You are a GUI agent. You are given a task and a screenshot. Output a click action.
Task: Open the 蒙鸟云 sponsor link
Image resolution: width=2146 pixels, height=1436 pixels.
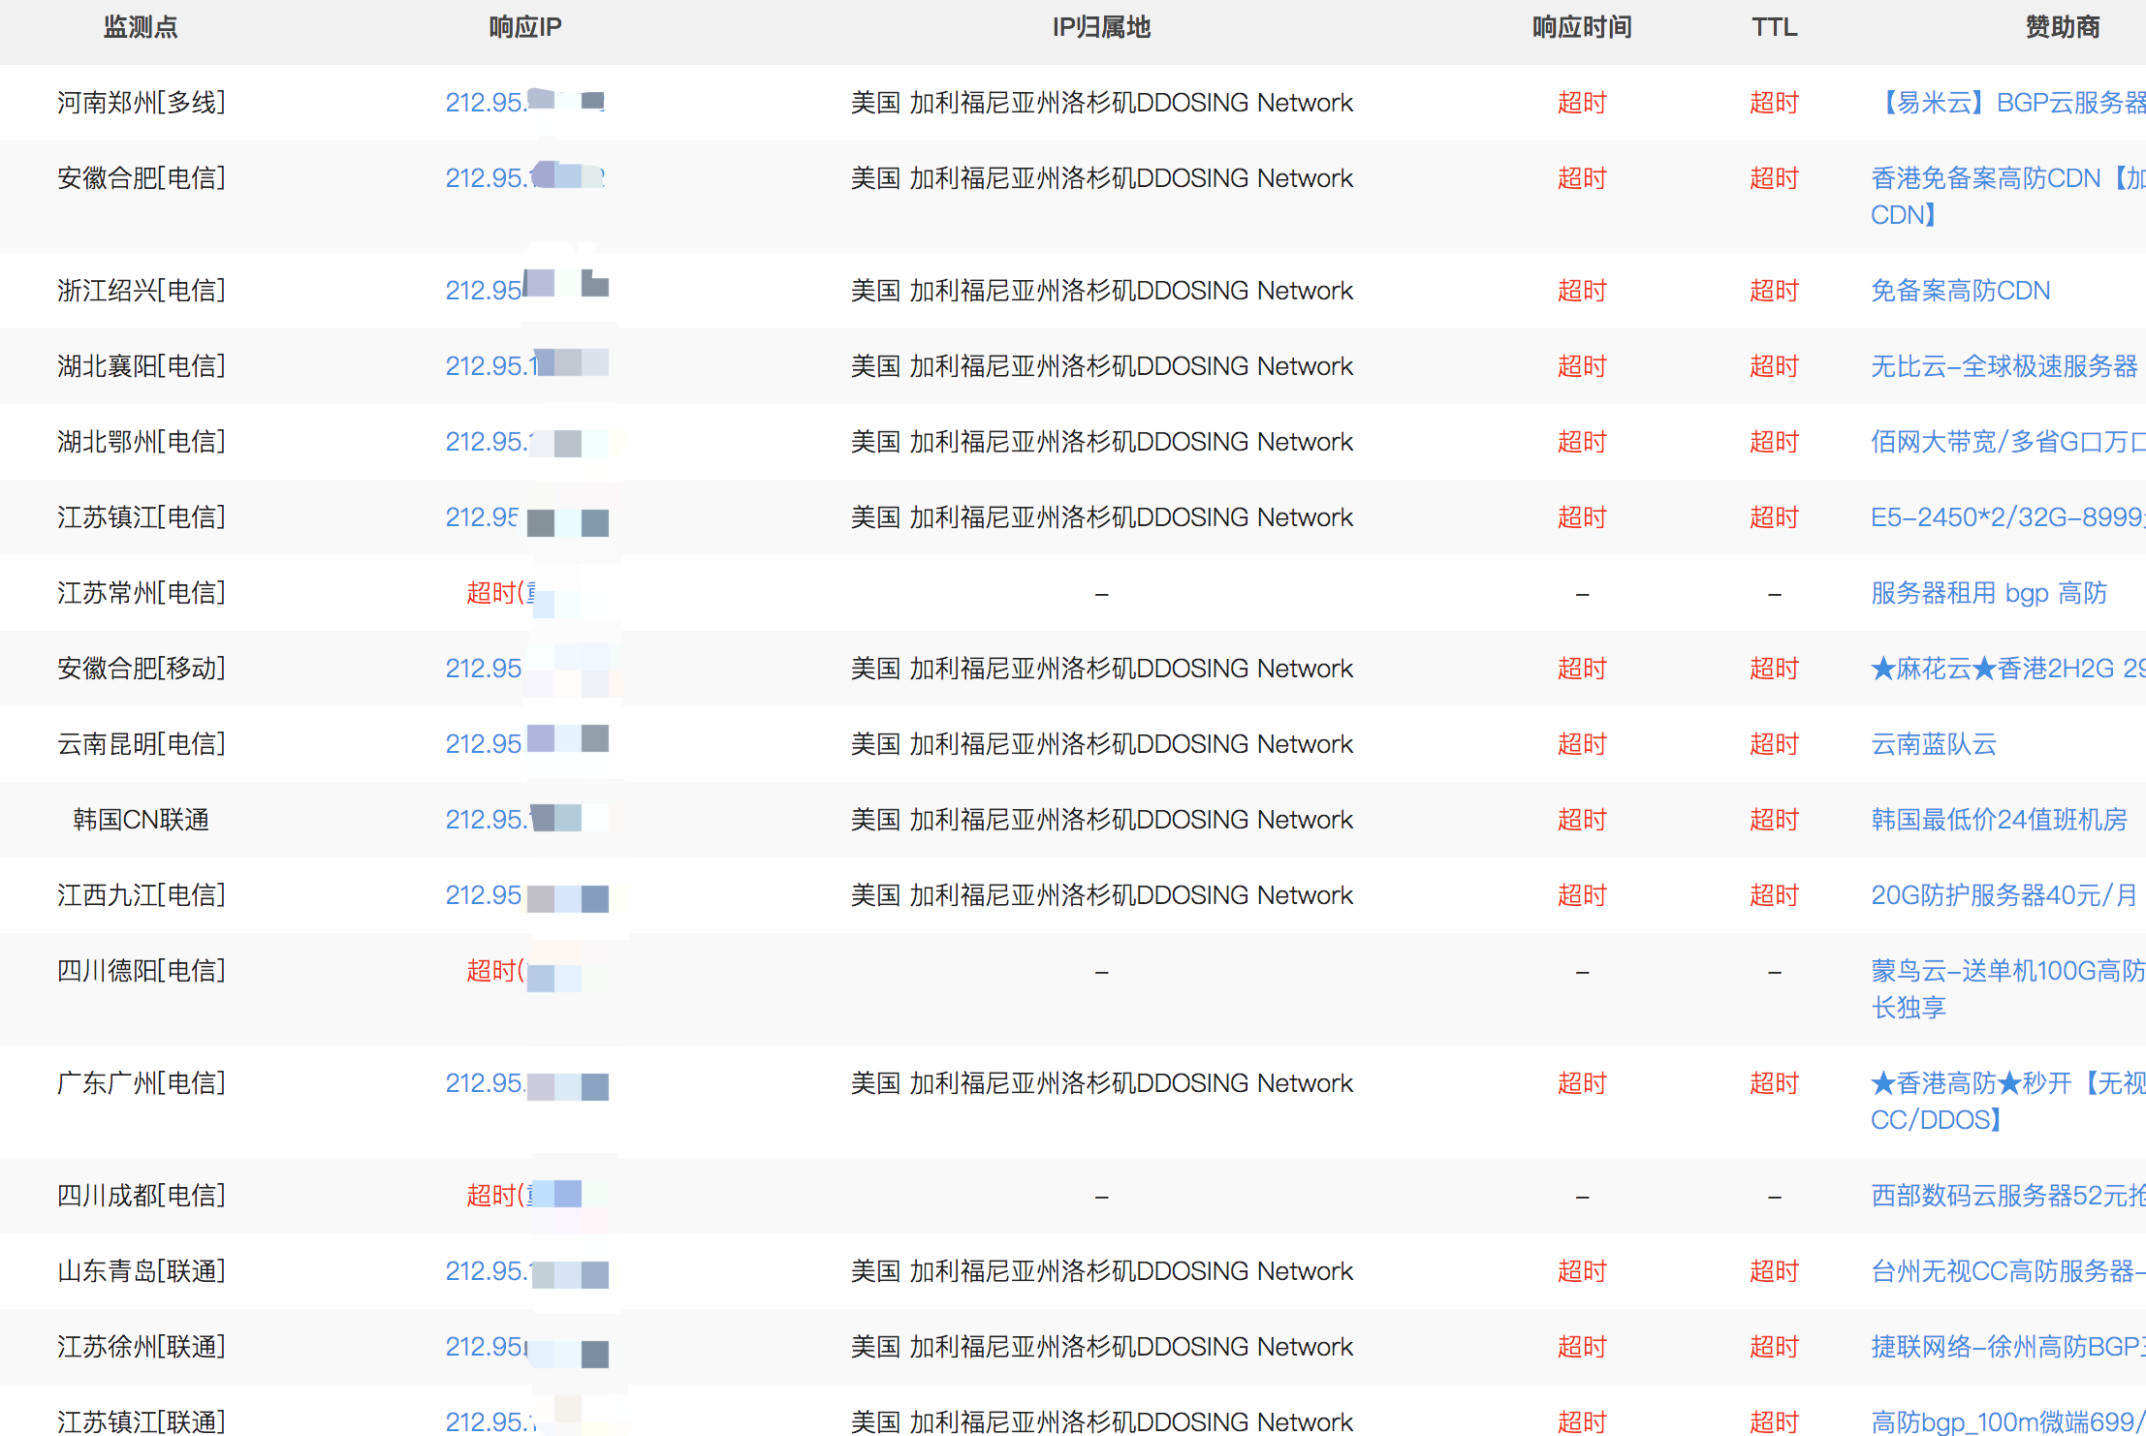2004,972
